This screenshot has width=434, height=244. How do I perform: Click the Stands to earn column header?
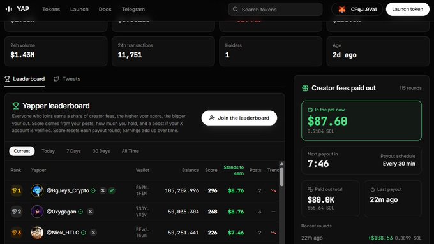click(x=234, y=170)
